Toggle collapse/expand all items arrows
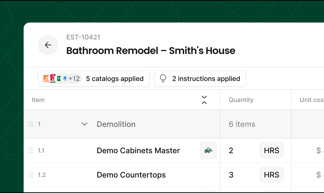This screenshot has height=193, width=324. pyautogui.click(x=204, y=100)
